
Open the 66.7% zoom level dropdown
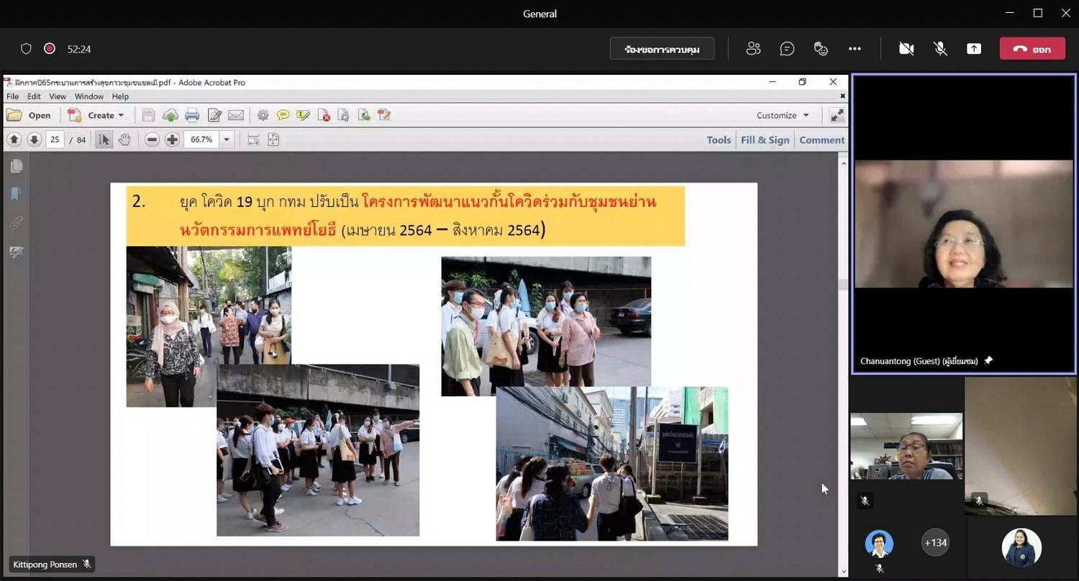coord(227,139)
